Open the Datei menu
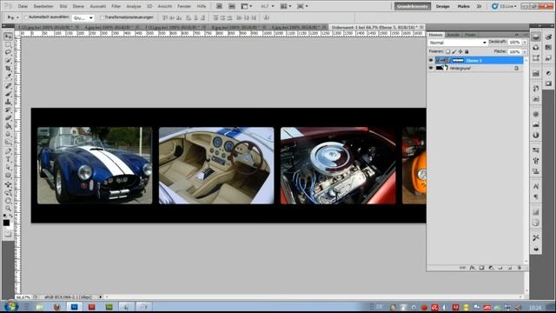This screenshot has height=313, width=556. (x=23, y=6)
